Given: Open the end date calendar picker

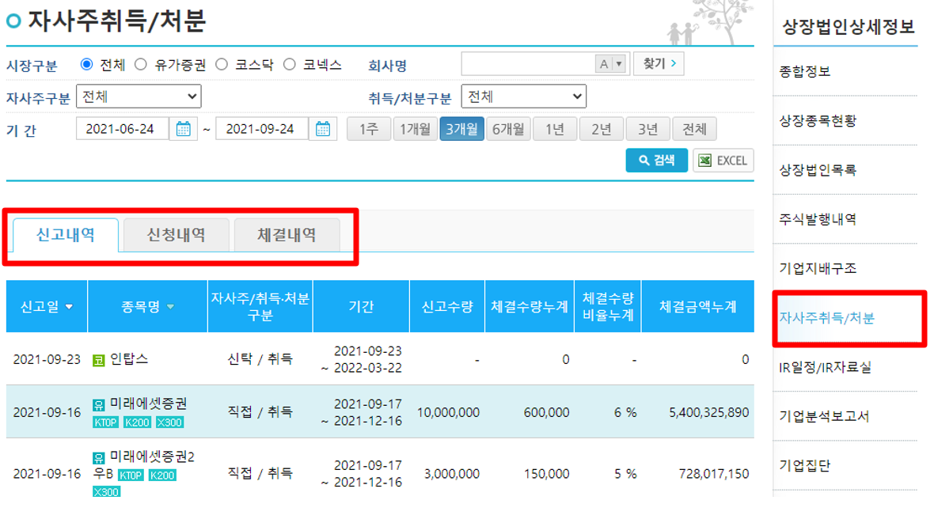Looking at the screenshot, I should click(323, 128).
